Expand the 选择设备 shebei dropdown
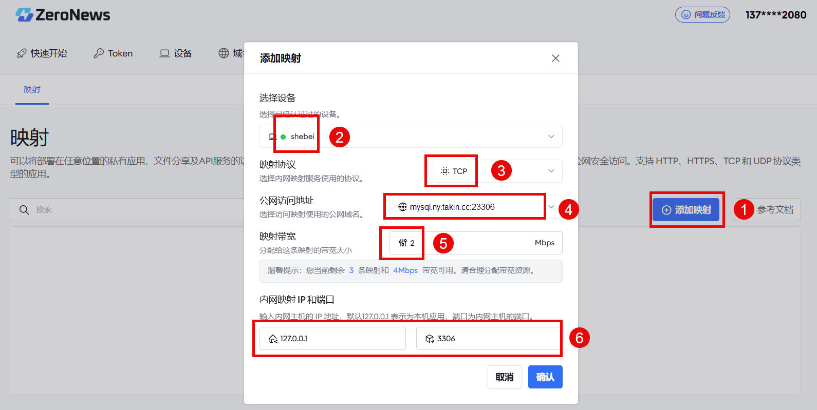The image size is (817, 410). (x=411, y=136)
